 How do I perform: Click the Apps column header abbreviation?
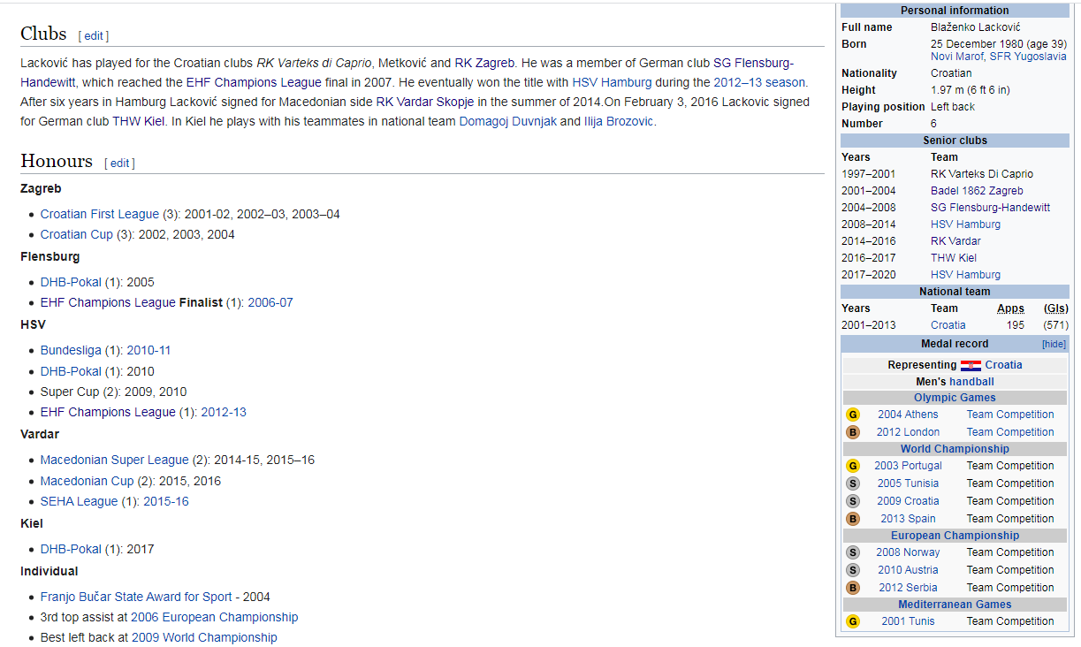1010,308
